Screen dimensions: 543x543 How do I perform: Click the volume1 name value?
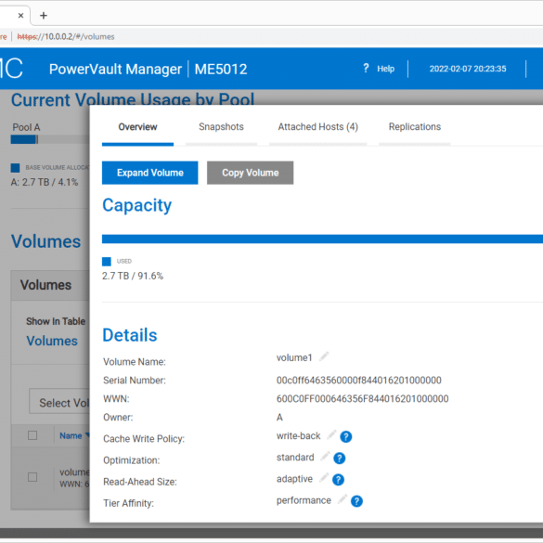tap(294, 357)
